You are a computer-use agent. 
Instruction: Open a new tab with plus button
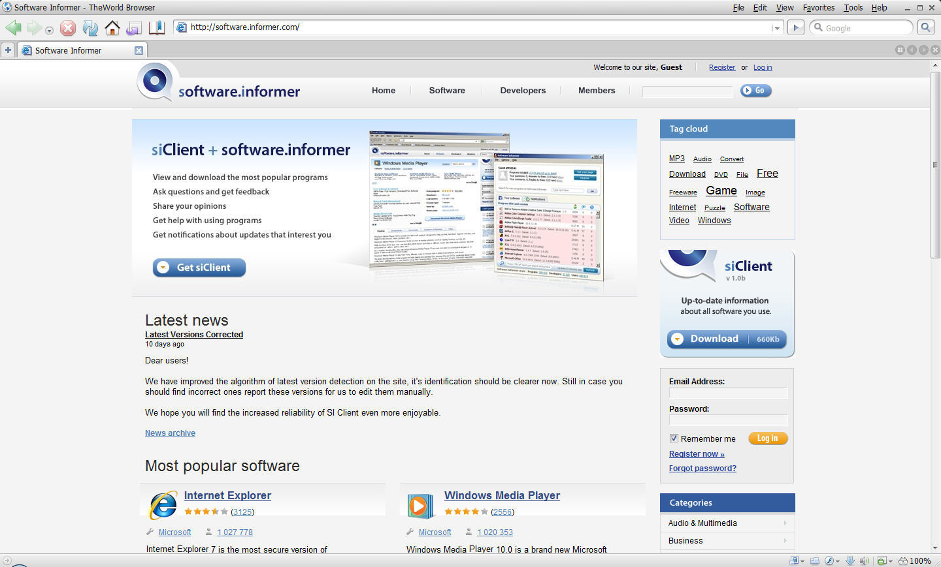pos(8,50)
